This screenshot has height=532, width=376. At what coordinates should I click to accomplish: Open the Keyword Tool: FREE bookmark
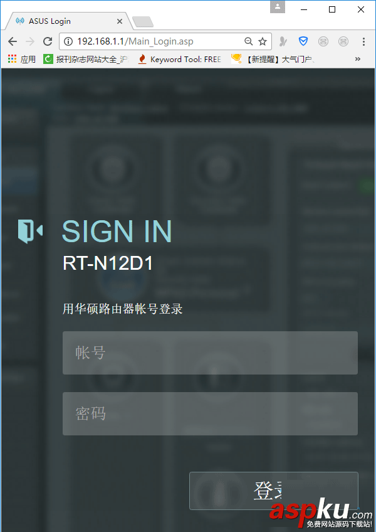180,60
